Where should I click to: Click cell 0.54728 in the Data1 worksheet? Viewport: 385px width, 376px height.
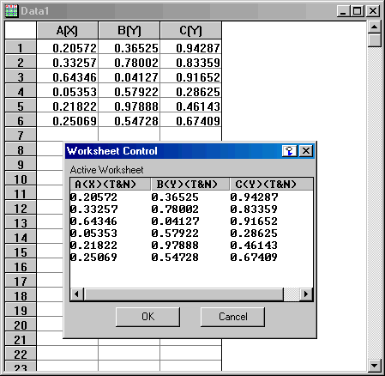tap(129, 120)
